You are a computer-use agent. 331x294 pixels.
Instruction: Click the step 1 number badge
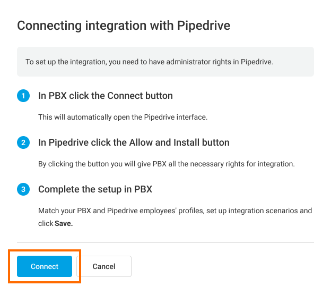(23, 96)
